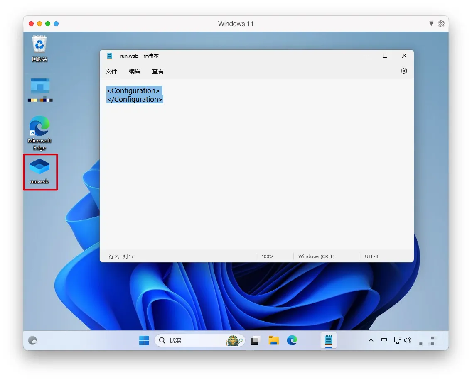Screen dimensions: 472x381
Task: Click the 100% zoom status entry
Action: coord(267,256)
